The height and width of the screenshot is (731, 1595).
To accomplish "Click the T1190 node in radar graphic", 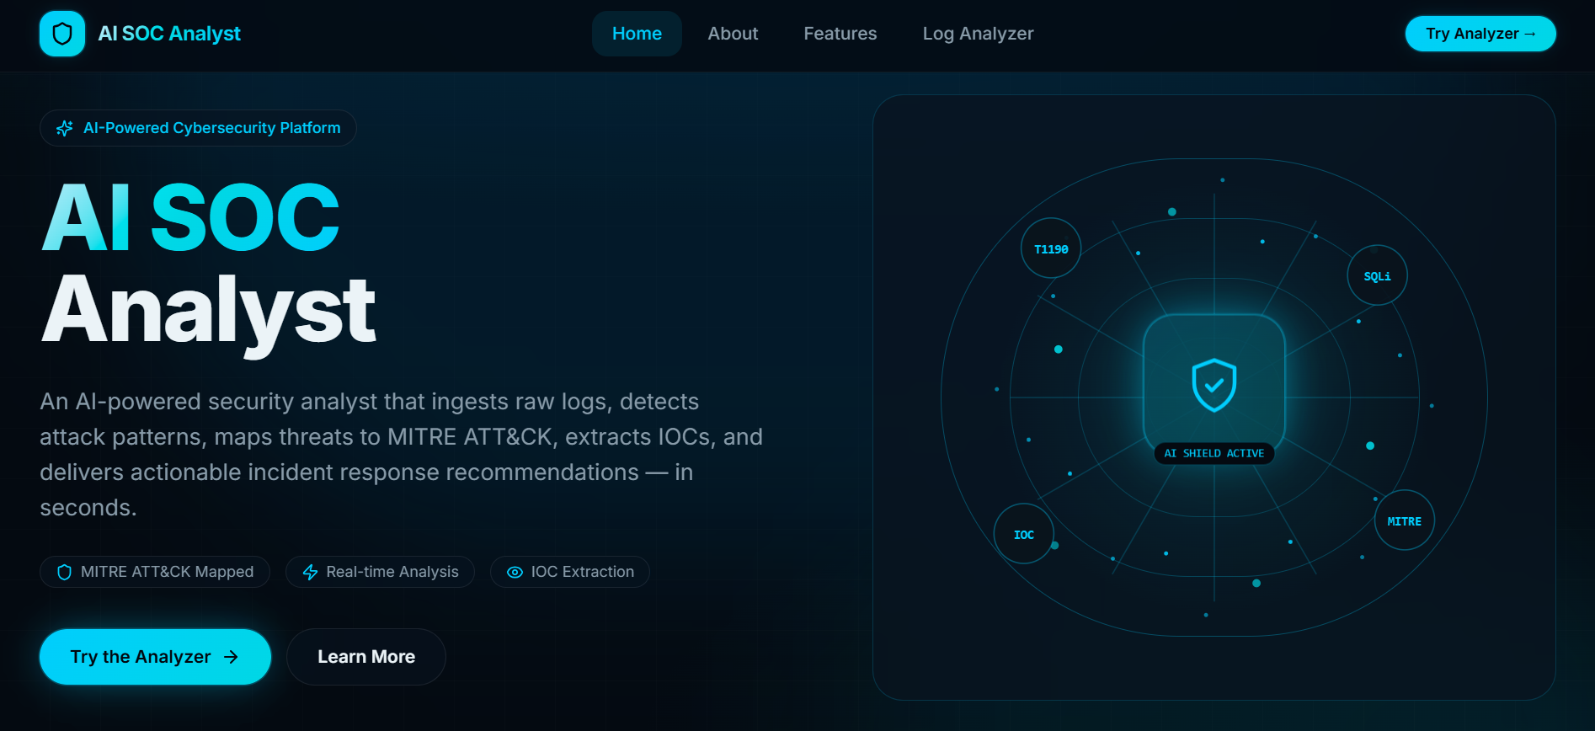I will click(1051, 248).
